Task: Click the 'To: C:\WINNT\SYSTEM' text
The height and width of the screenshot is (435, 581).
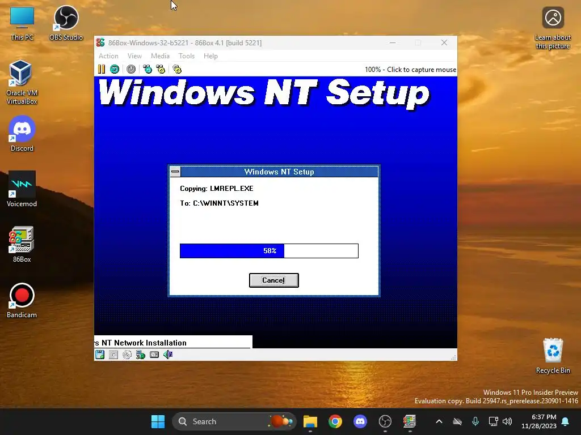Action: (220, 203)
